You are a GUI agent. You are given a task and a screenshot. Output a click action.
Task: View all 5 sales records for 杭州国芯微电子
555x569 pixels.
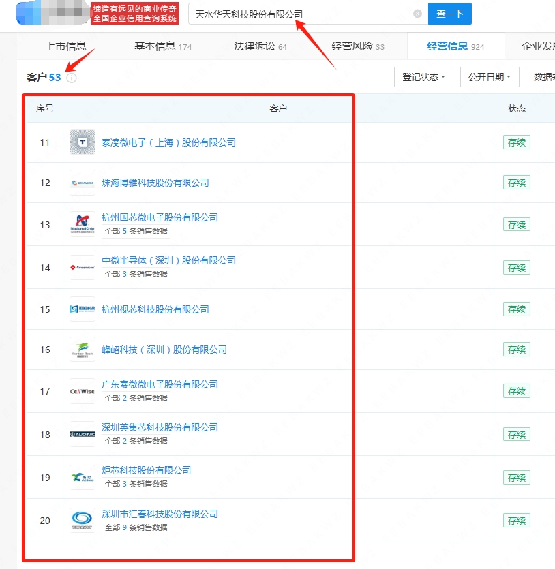click(x=136, y=231)
